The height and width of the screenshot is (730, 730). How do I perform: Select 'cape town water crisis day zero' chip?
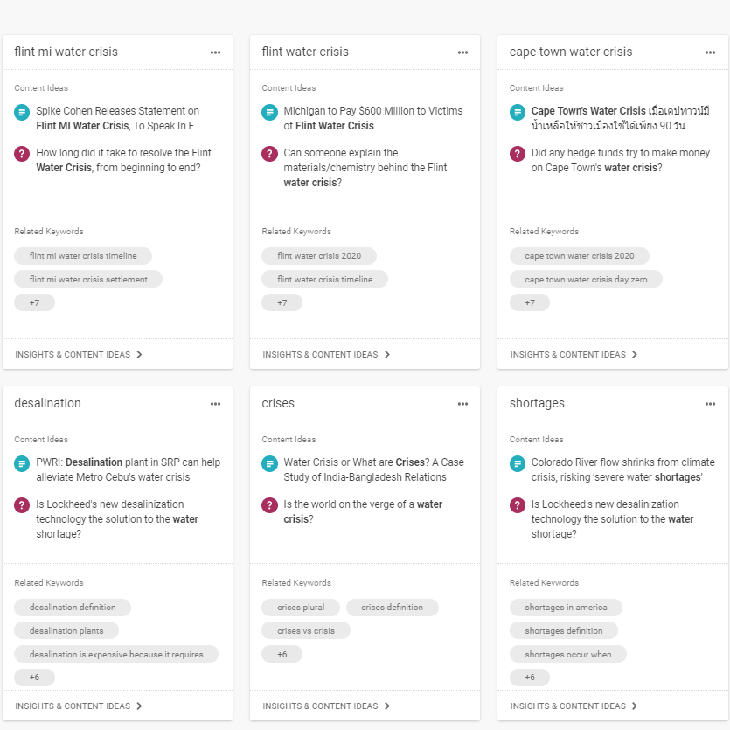point(586,280)
